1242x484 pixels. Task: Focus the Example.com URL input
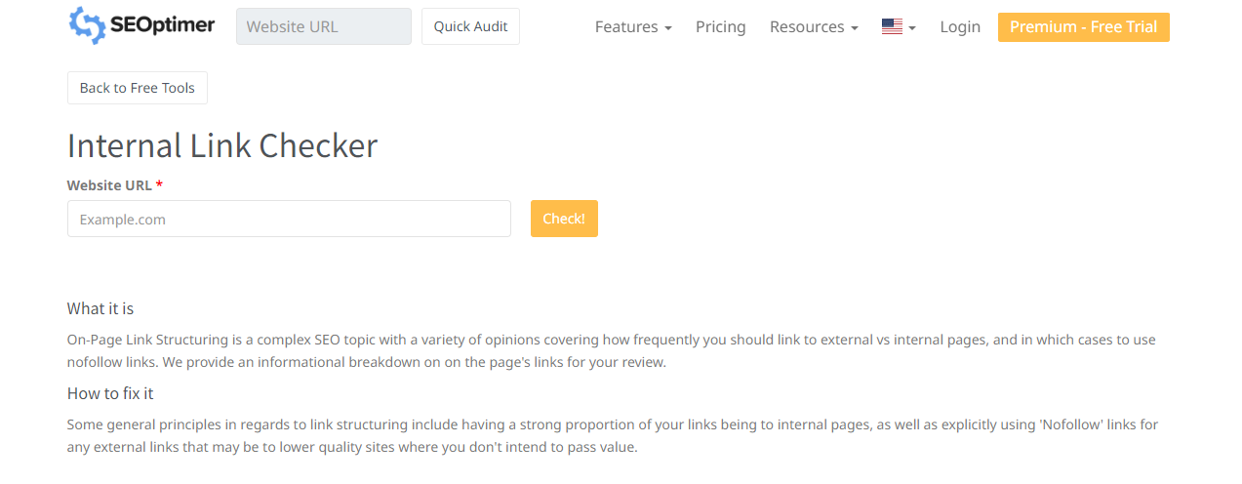pos(289,219)
